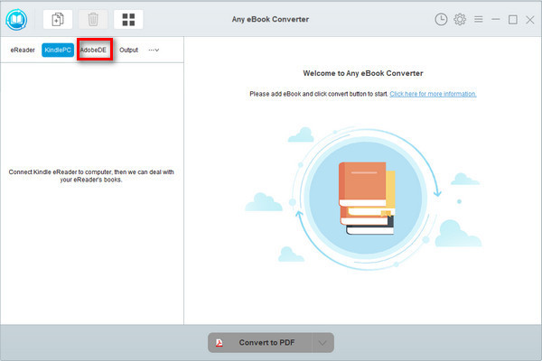Open 'Click here for more information' link
This screenshot has width=542, height=361.
coord(433,94)
